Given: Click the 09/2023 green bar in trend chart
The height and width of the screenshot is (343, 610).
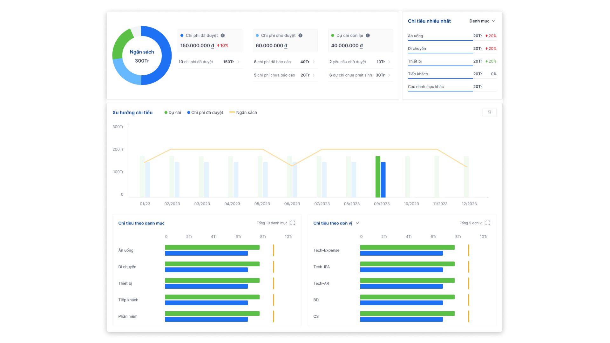Looking at the screenshot, I should [377, 176].
